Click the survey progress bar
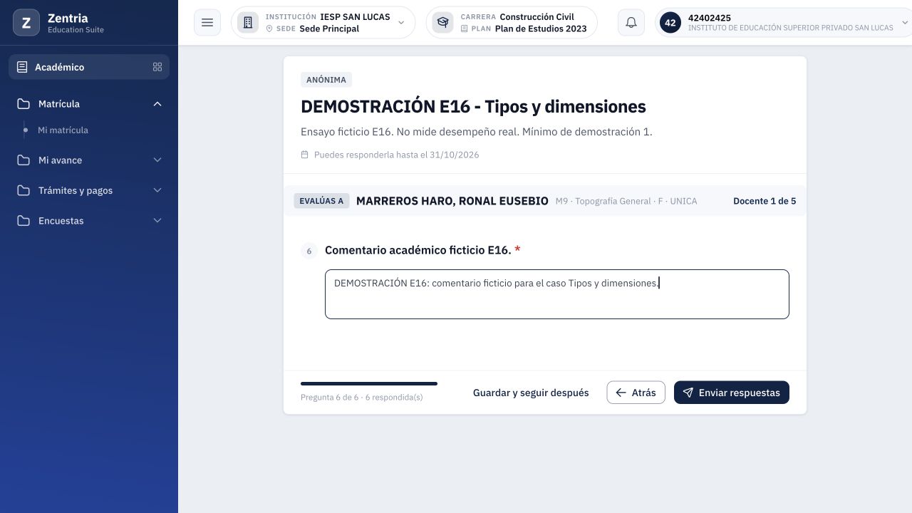The height and width of the screenshot is (513, 912). tap(369, 384)
